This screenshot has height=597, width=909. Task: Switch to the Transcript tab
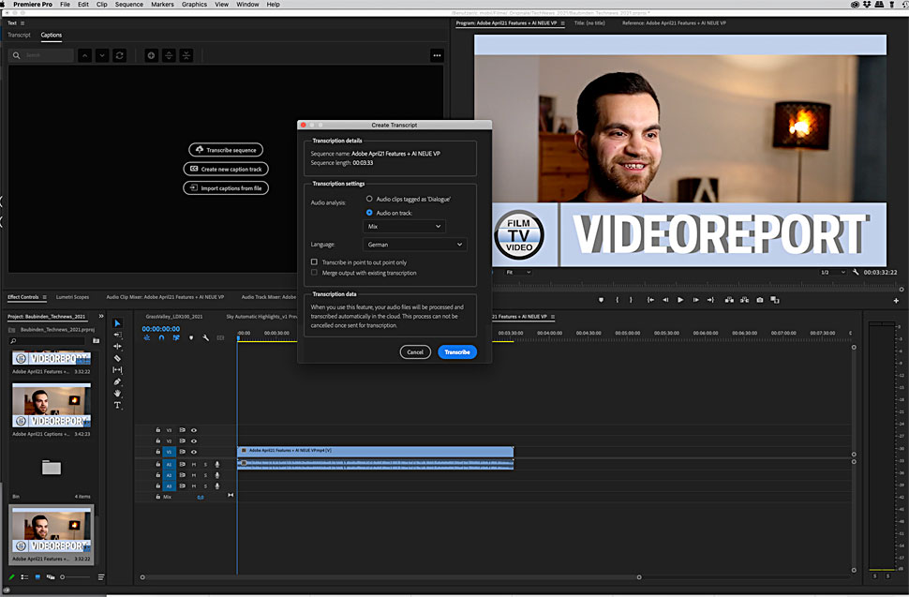[x=19, y=35]
